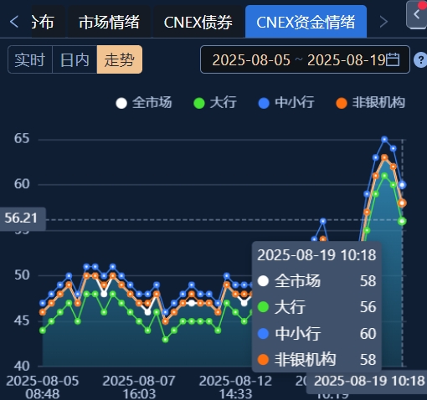The image size is (427, 400).
Task: Click the peak blue 中小行 data point at 65
Action: [384, 139]
